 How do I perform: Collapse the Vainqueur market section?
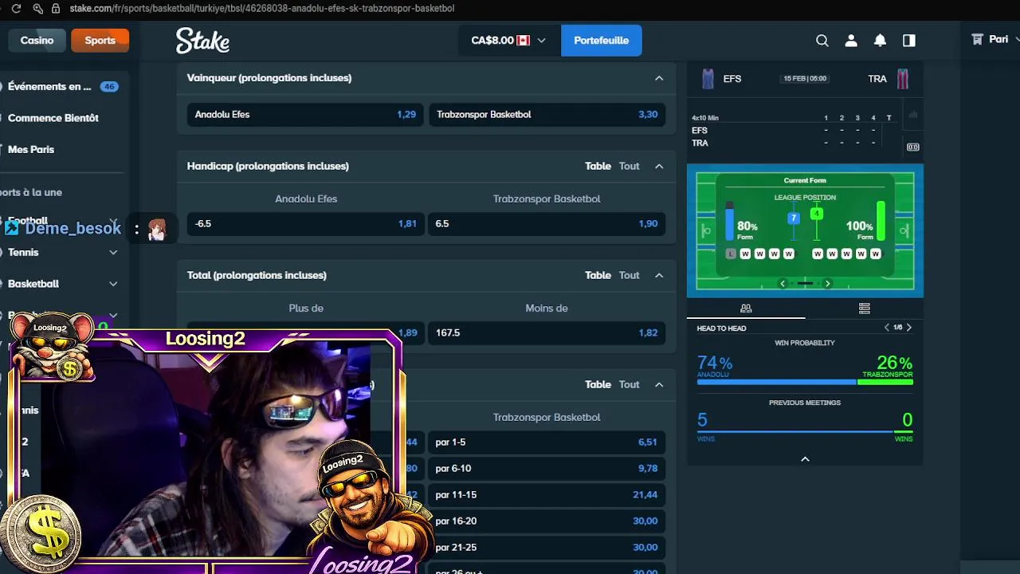click(x=659, y=78)
